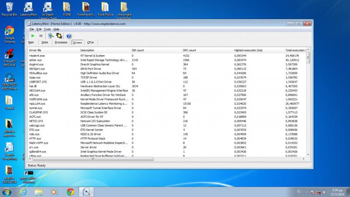
Task: Open the Recycle Bin on the desktop
Action: [x=8, y=9]
